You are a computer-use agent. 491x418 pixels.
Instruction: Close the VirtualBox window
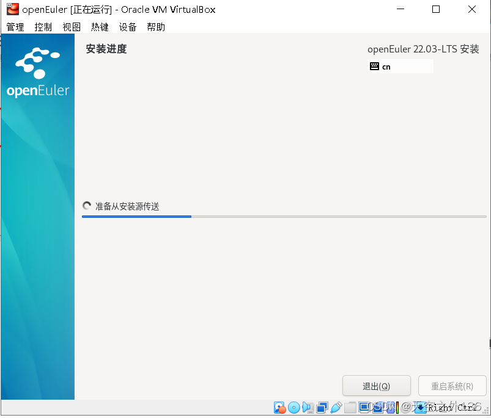pyautogui.click(x=472, y=9)
